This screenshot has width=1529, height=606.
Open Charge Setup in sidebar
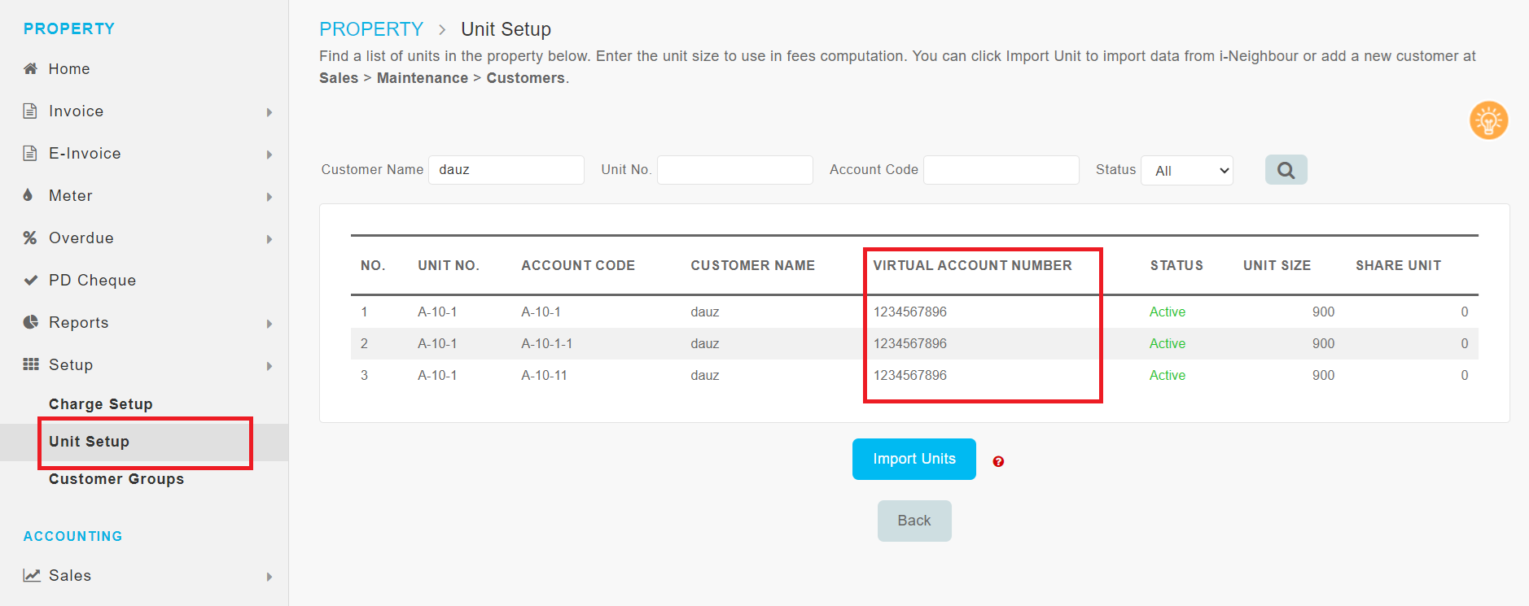(x=101, y=404)
